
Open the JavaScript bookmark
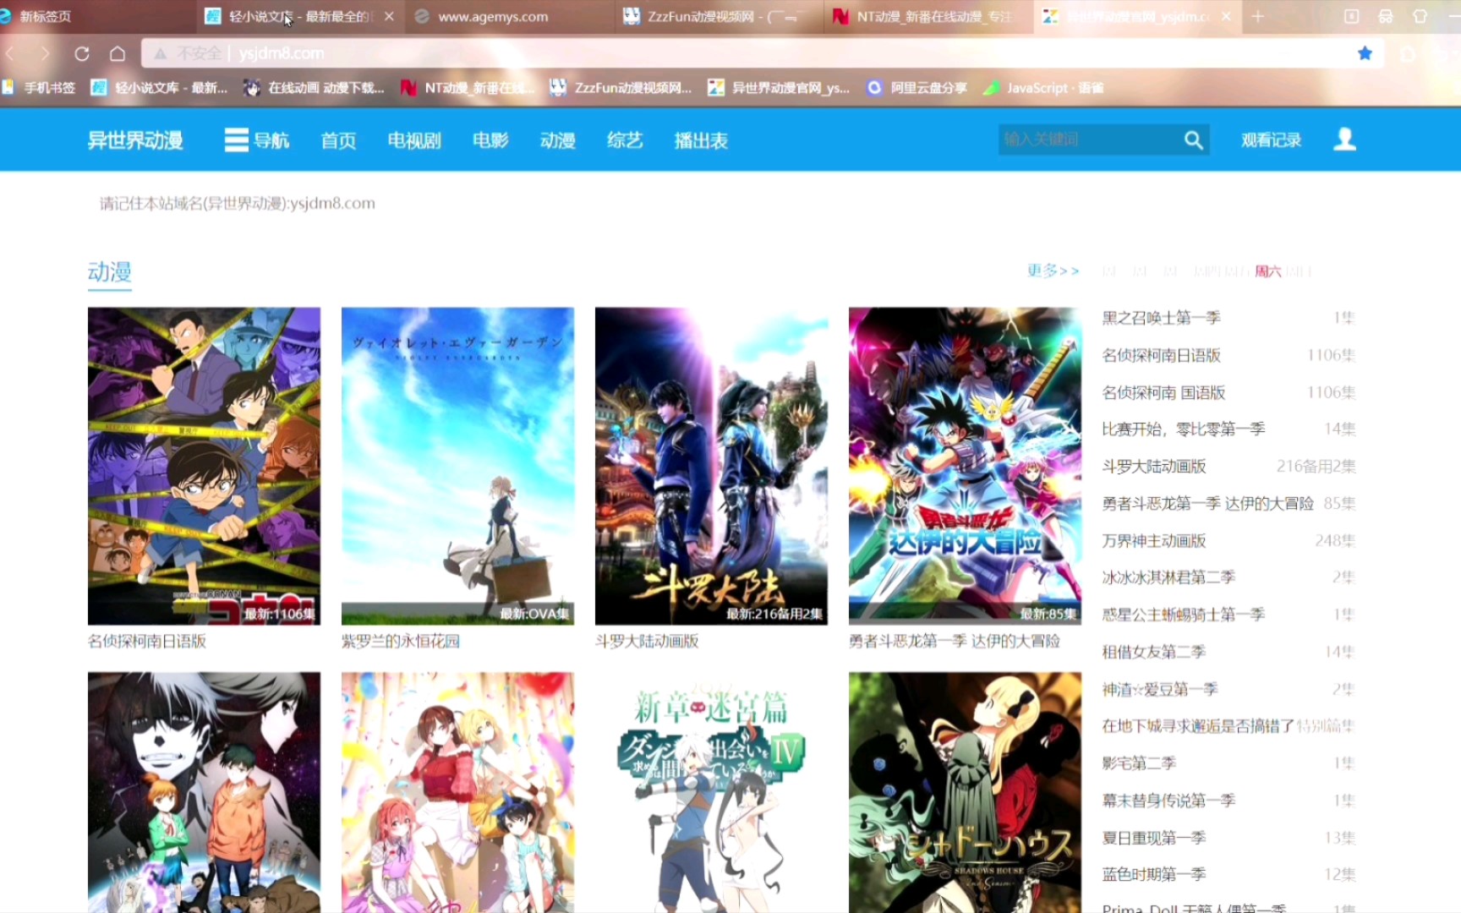[1044, 88]
